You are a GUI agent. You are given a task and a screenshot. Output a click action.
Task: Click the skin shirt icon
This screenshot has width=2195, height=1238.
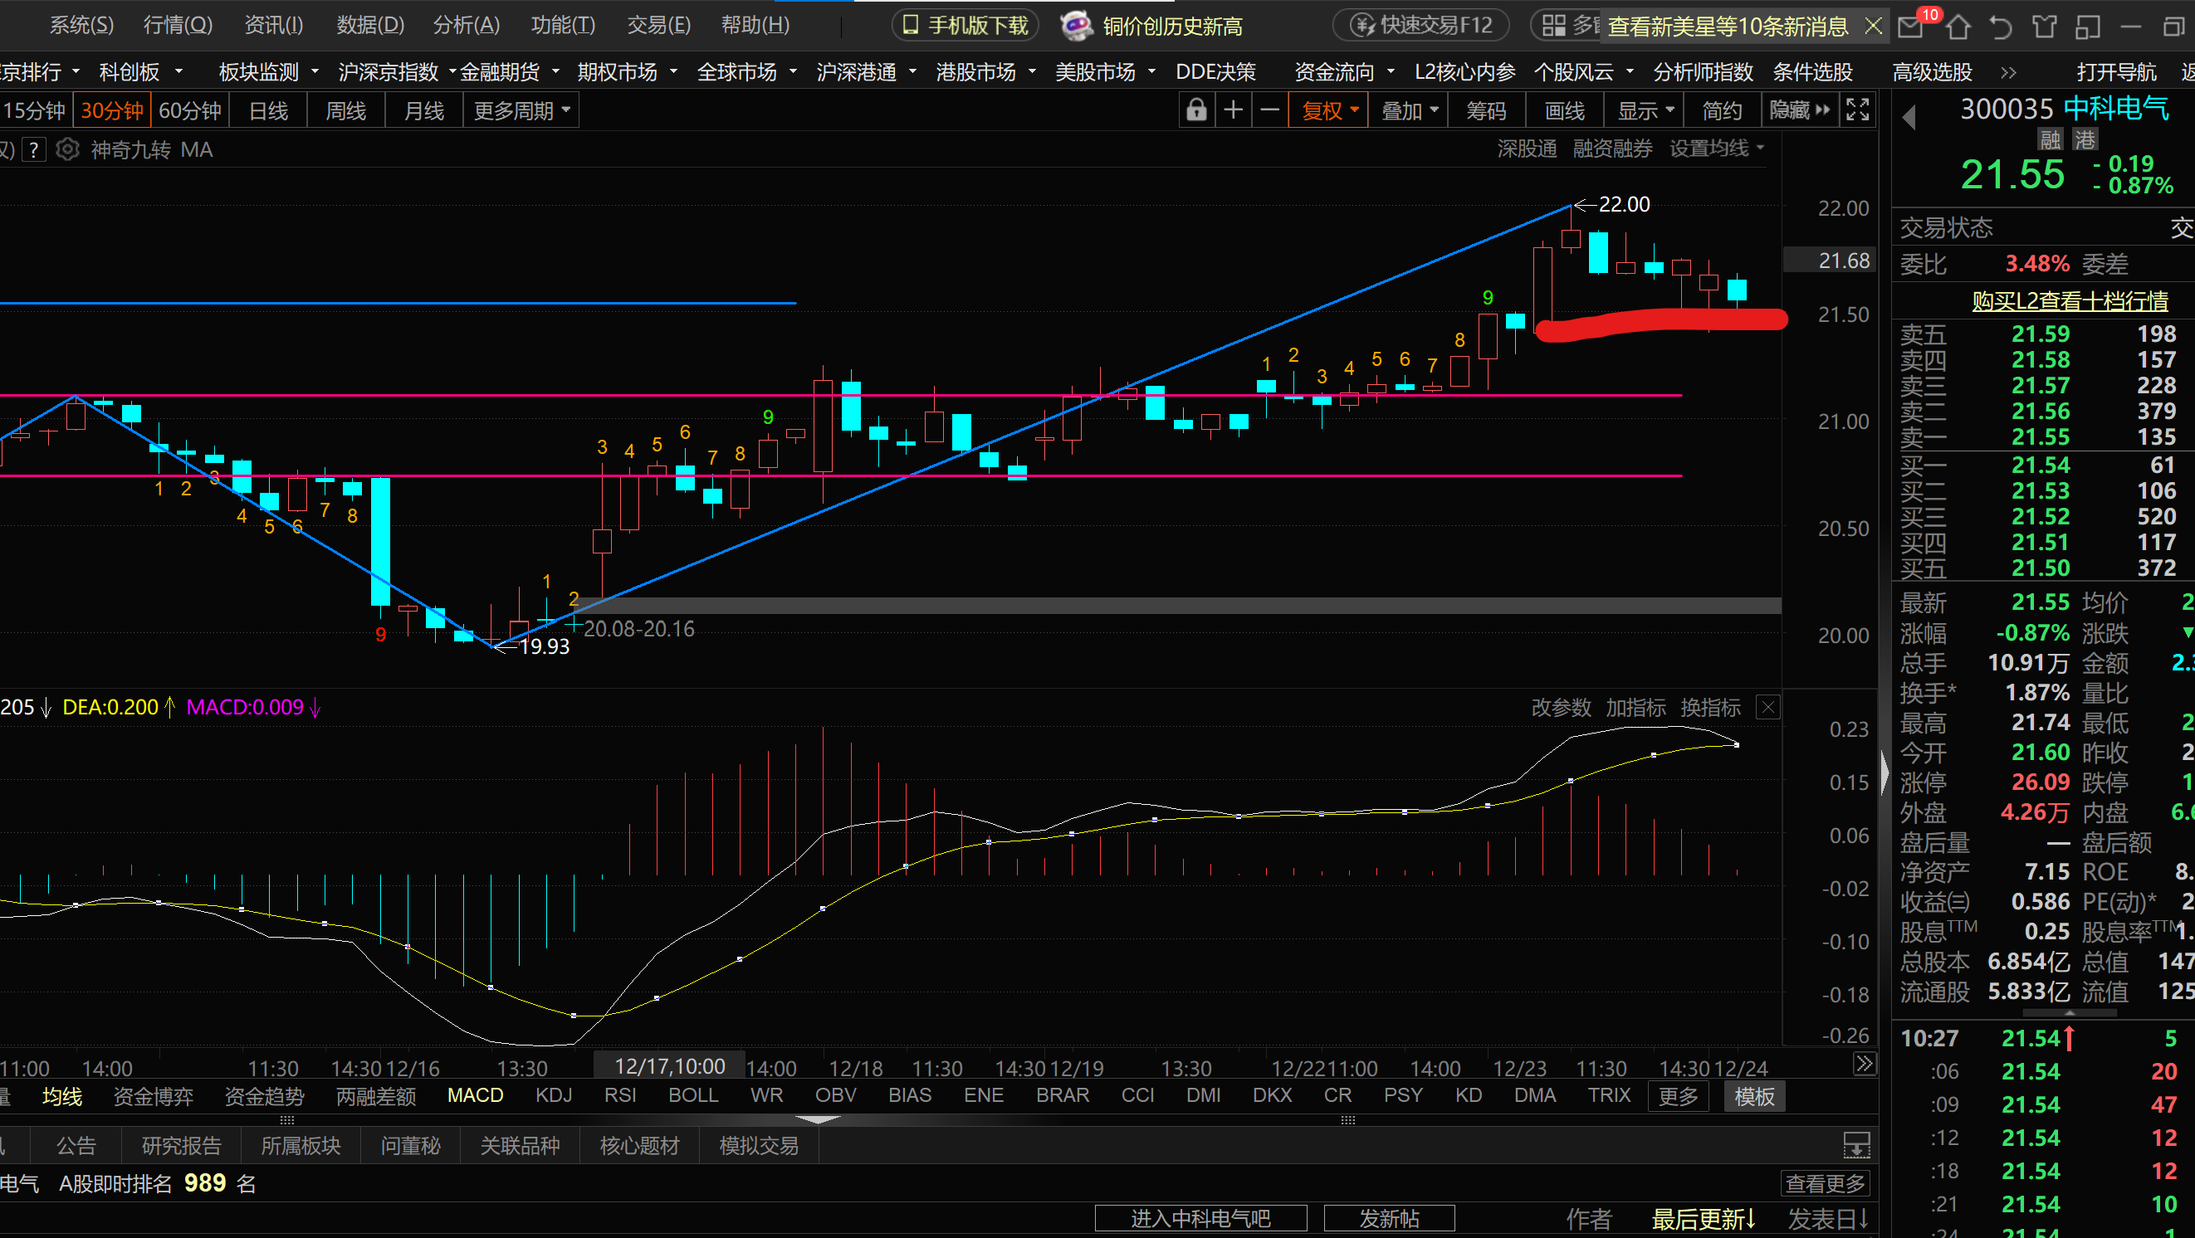click(2044, 27)
